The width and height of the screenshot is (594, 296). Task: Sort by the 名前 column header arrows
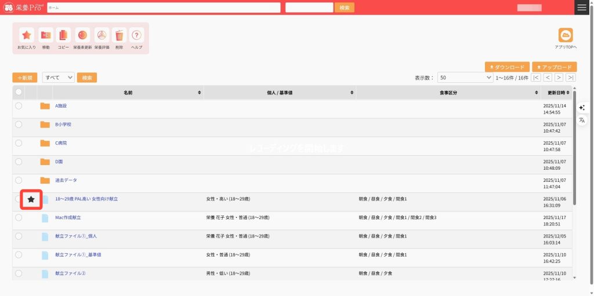(200, 93)
